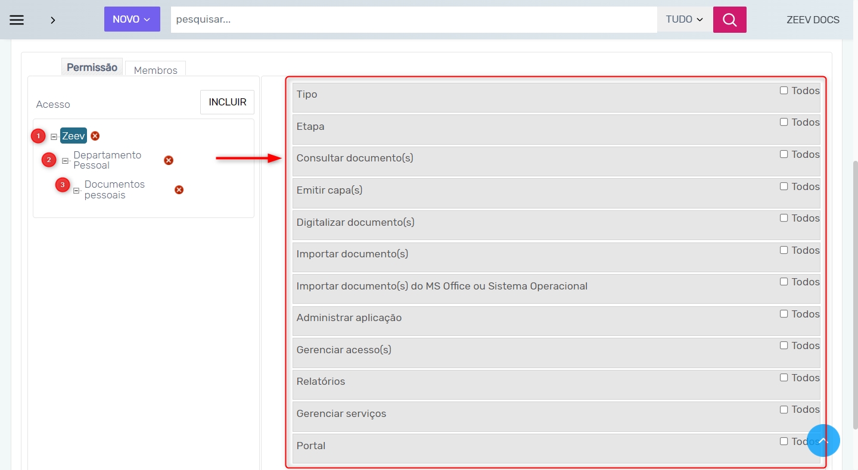Click the right chevron navigation arrow
858x470 pixels.
[53, 20]
